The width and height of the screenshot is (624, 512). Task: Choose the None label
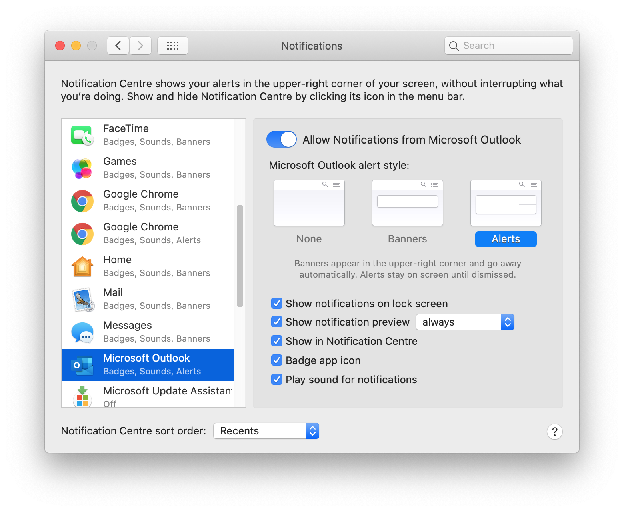coord(309,239)
